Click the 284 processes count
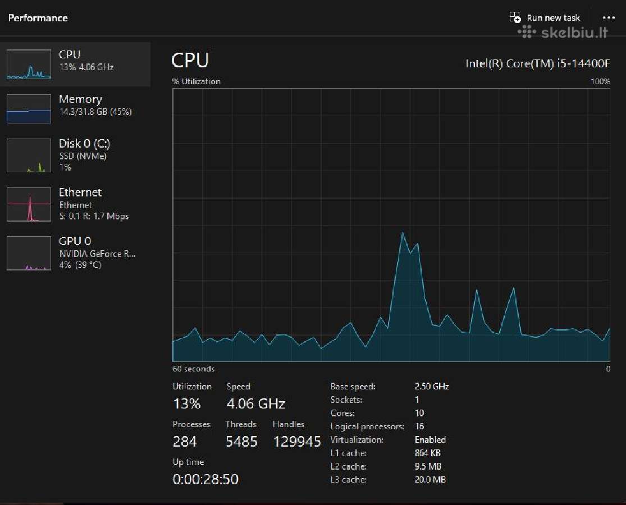This screenshot has width=626, height=505. [x=185, y=442]
